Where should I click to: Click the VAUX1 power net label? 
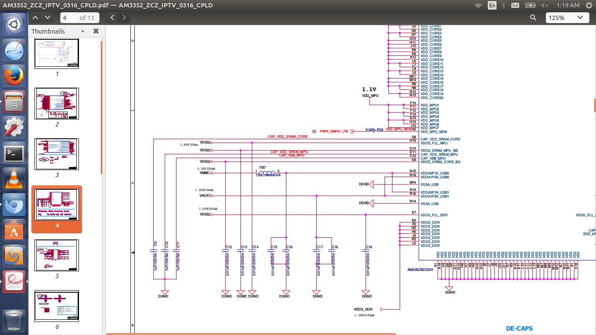(205, 195)
